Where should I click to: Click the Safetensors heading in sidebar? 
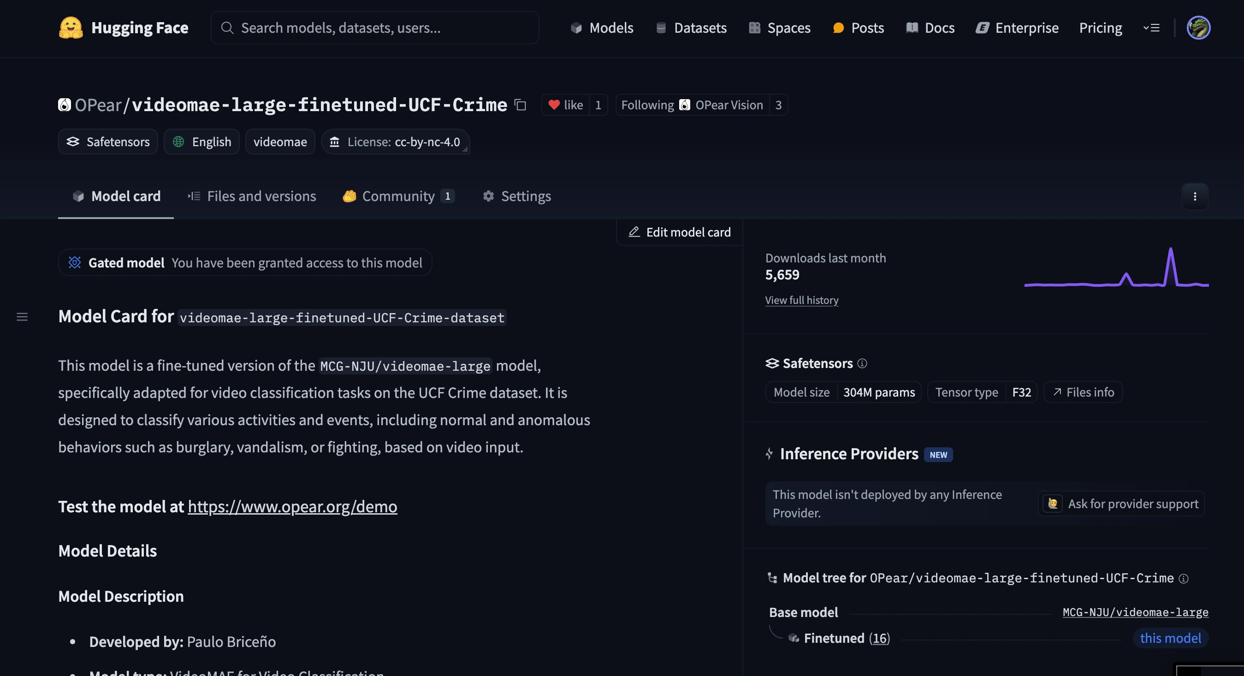click(x=817, y=363)
